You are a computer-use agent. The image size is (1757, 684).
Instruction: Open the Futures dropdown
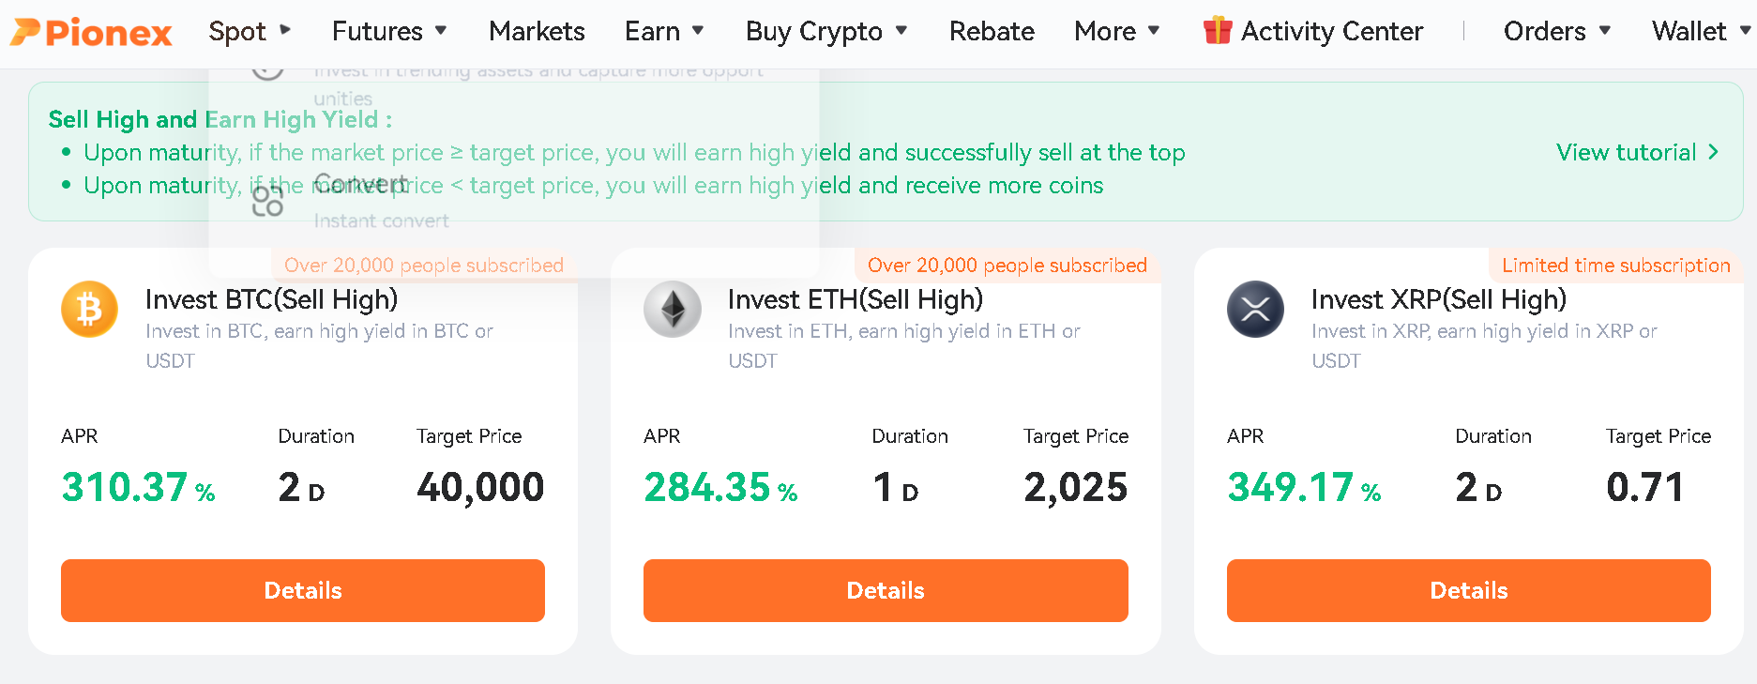tap(389, 31)
